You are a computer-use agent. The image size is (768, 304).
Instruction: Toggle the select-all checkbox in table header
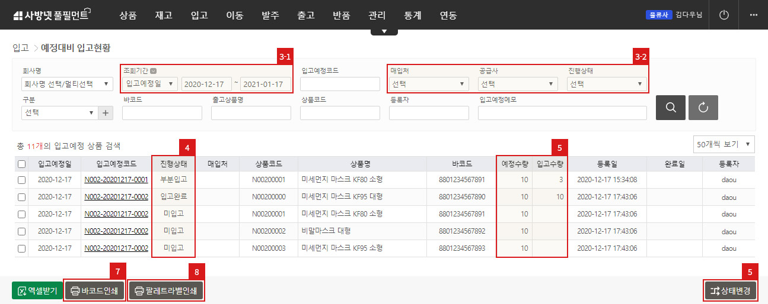pos(22,164)
